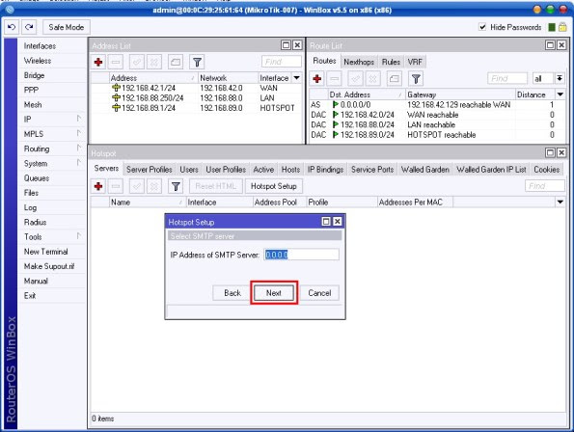Toggle the Hide Passwords checkbox

482,27
